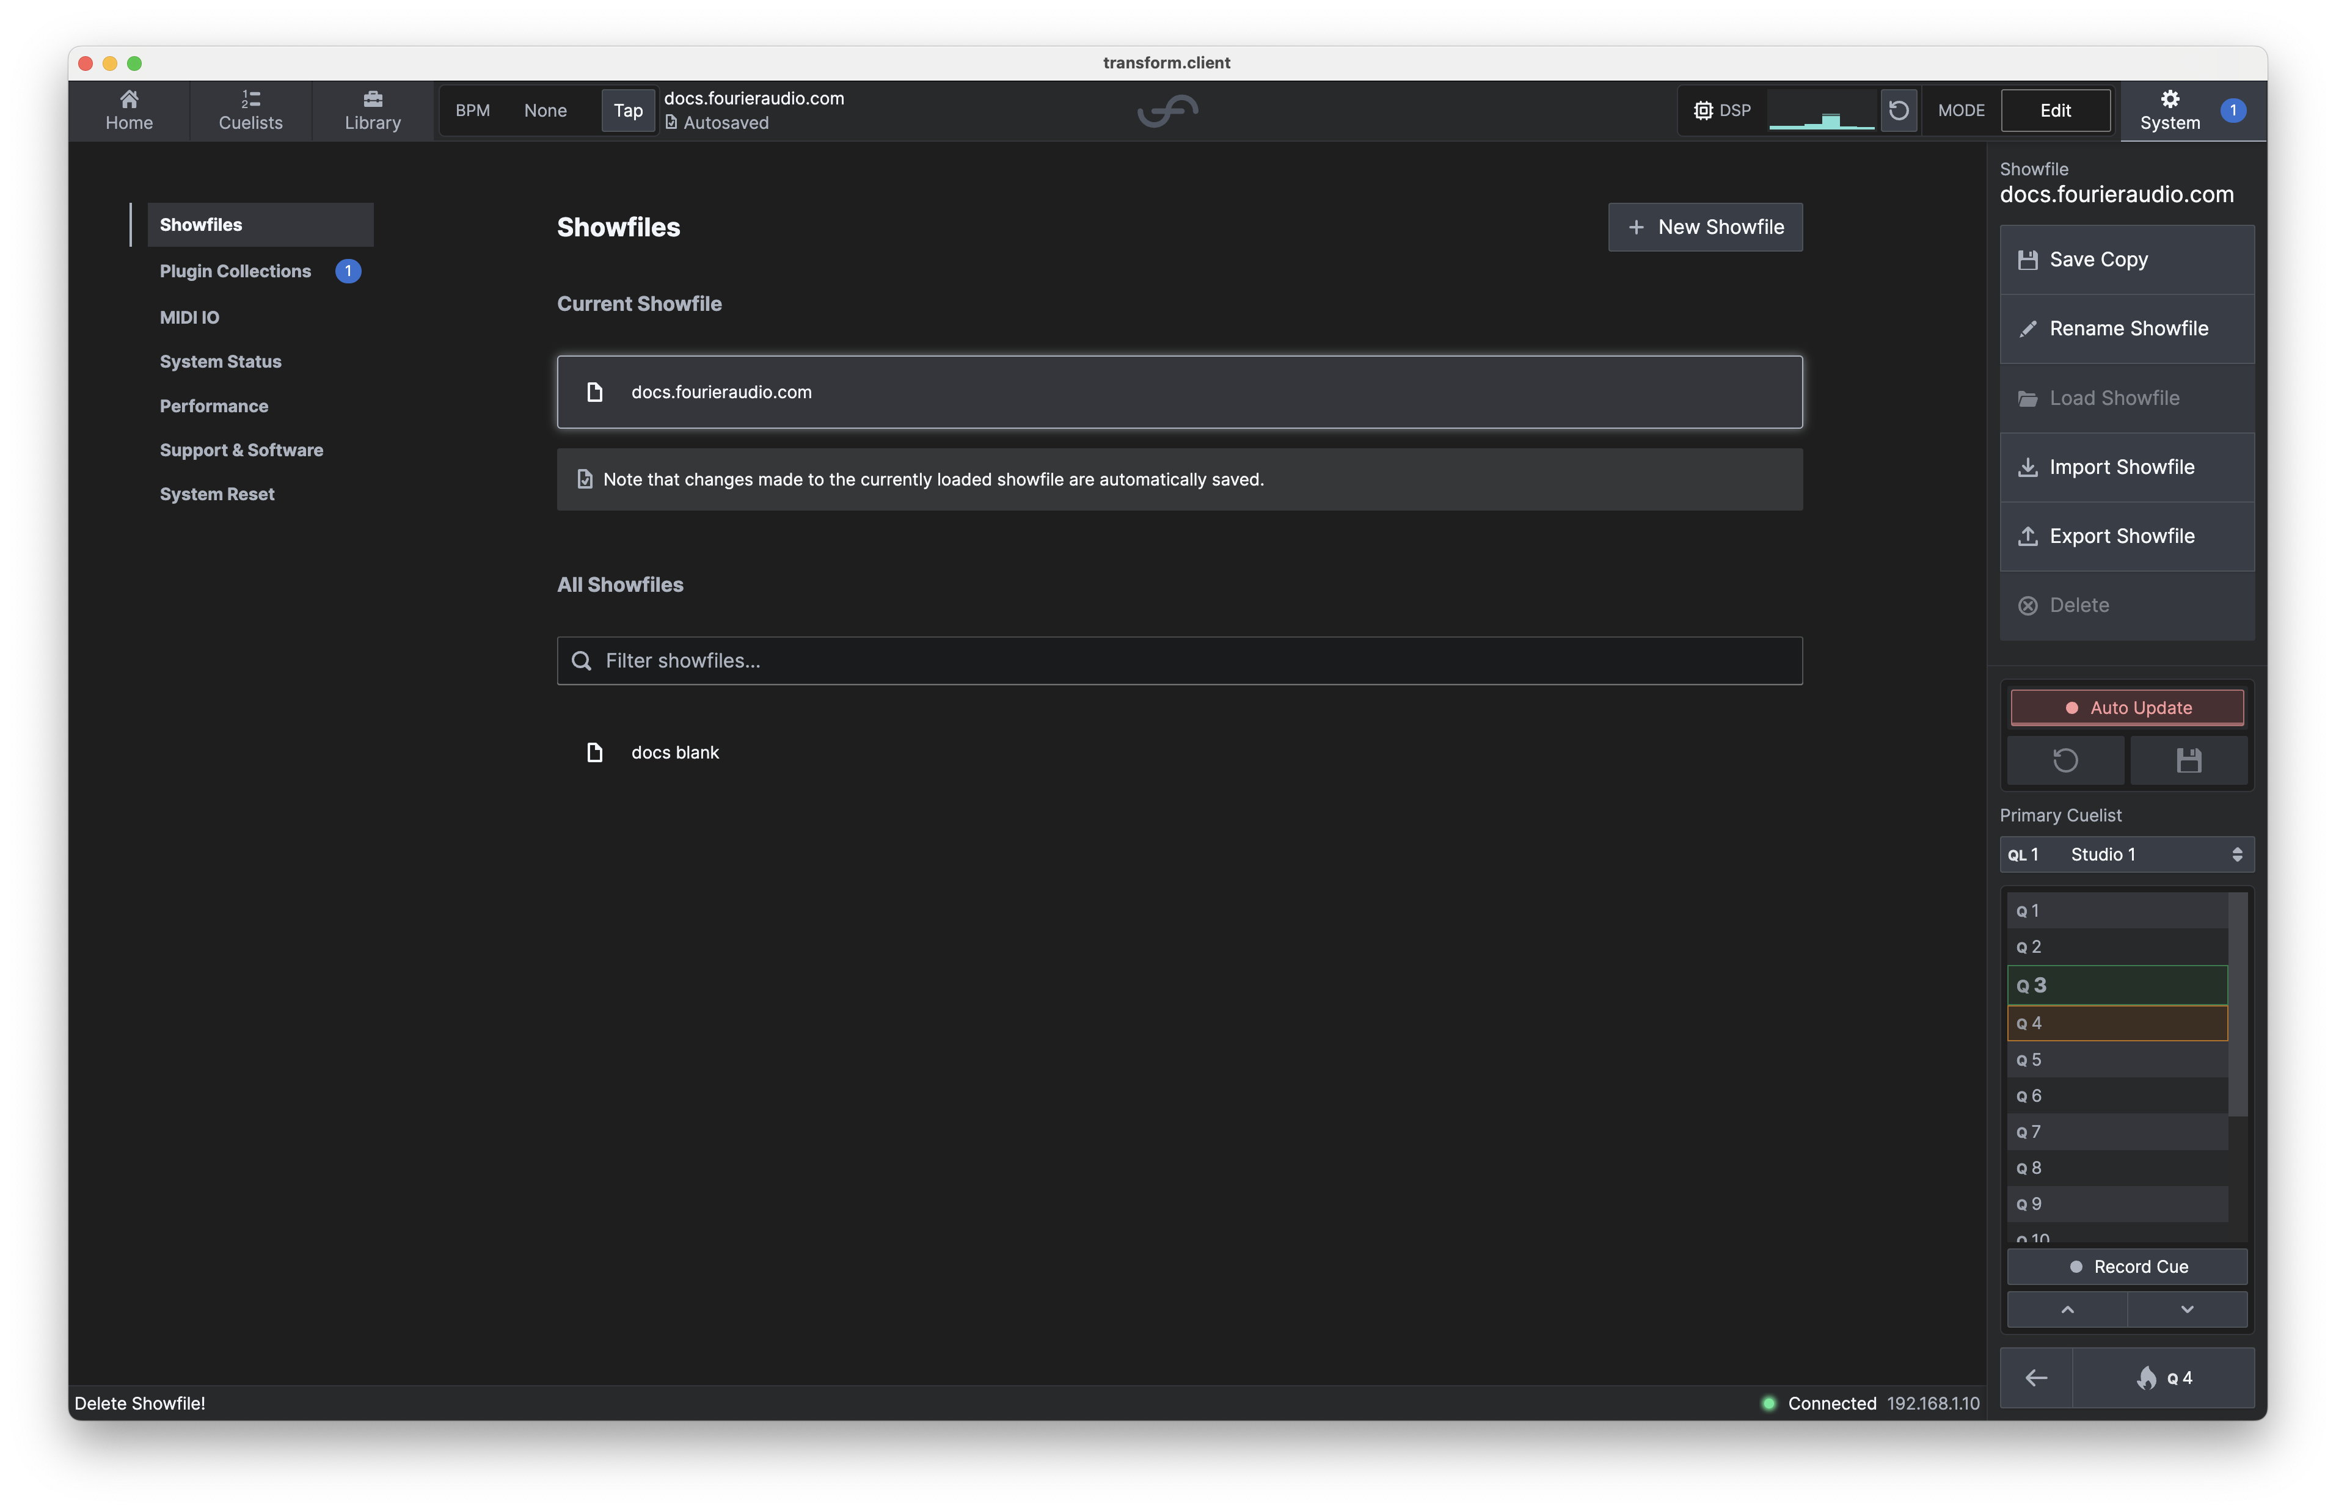This screenshot has height=1511, width=2336.
Task: Click the search magnifier icon
Action: (581, 660)
